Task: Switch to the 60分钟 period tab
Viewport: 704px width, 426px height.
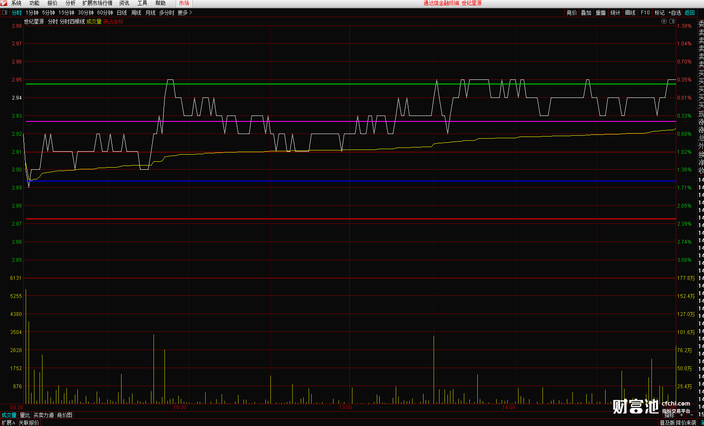Action: tap(105, 13)
